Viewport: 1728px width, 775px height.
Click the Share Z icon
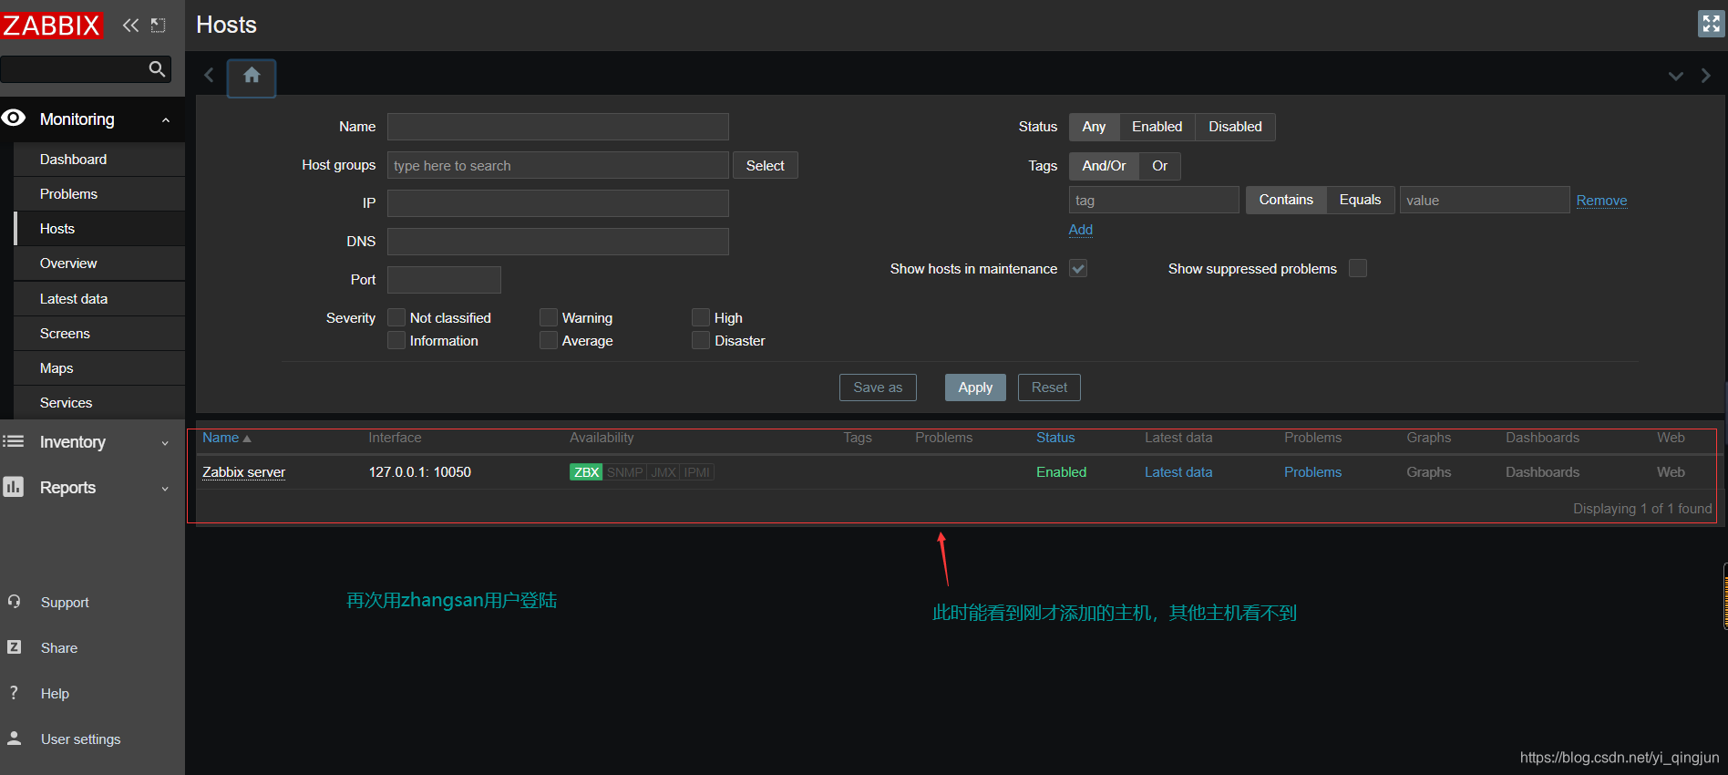click(x=14, y=647)
